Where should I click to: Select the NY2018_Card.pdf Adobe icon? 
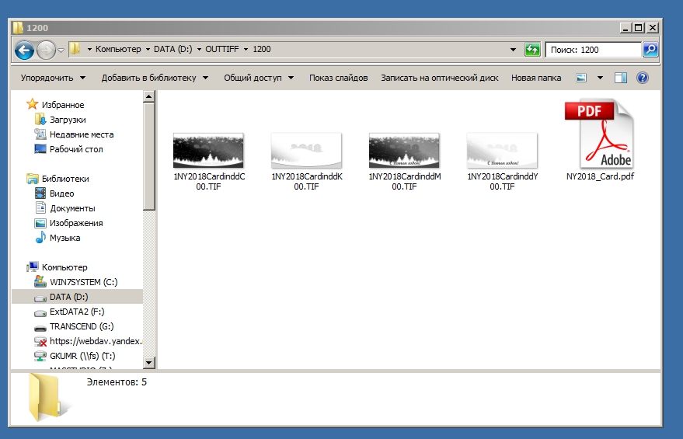click(600, 134)
